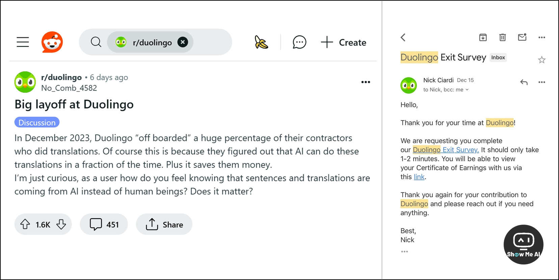Mark the email as unread
The height and width of the screenshot is (280, 559).
pyautogui.click(x=522, y=37)
